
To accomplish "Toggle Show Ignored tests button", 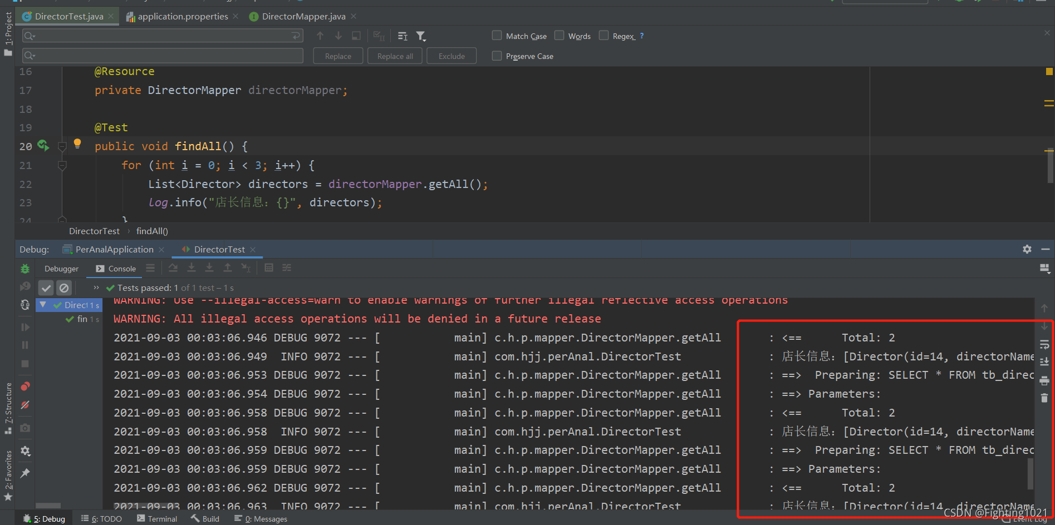I will (x=64, y=288).
